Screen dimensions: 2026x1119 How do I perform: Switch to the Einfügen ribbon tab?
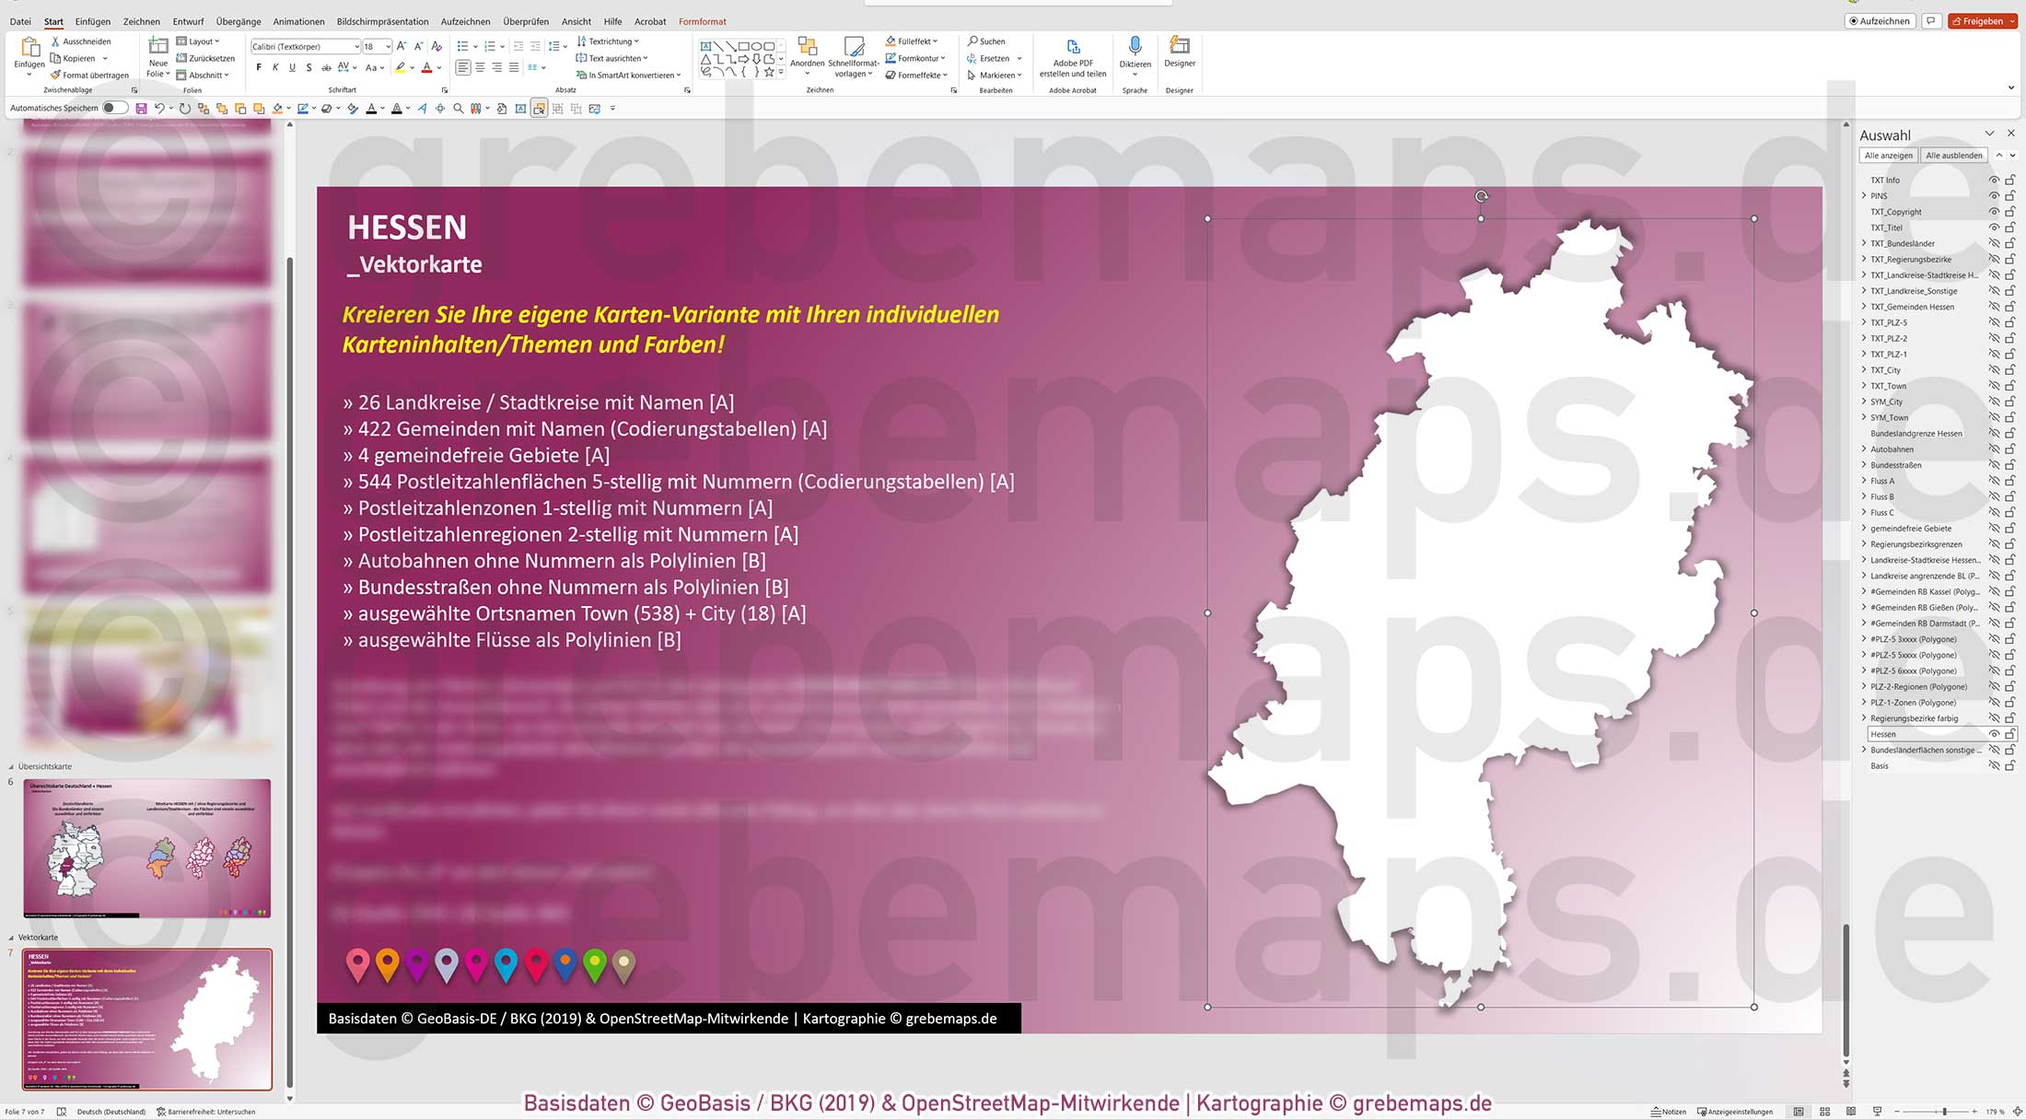(92, 21)
